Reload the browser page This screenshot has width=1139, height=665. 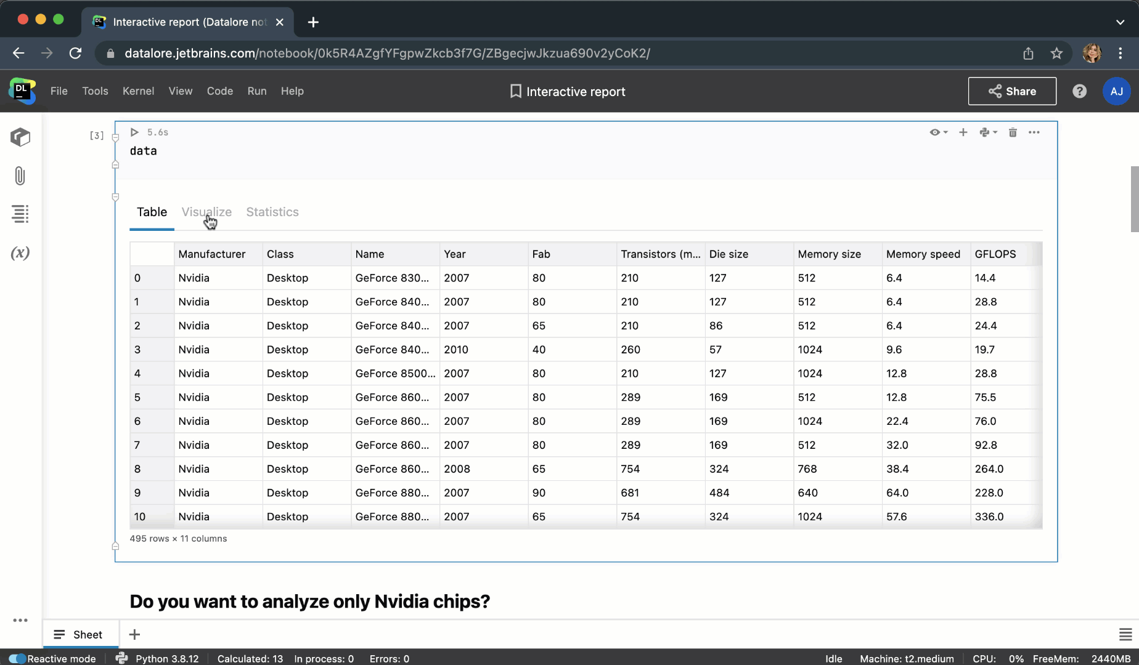tap(75, 54)
